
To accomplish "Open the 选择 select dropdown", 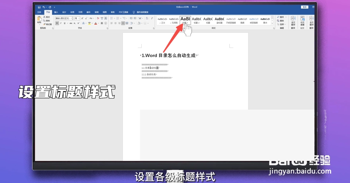I will 285,24.
